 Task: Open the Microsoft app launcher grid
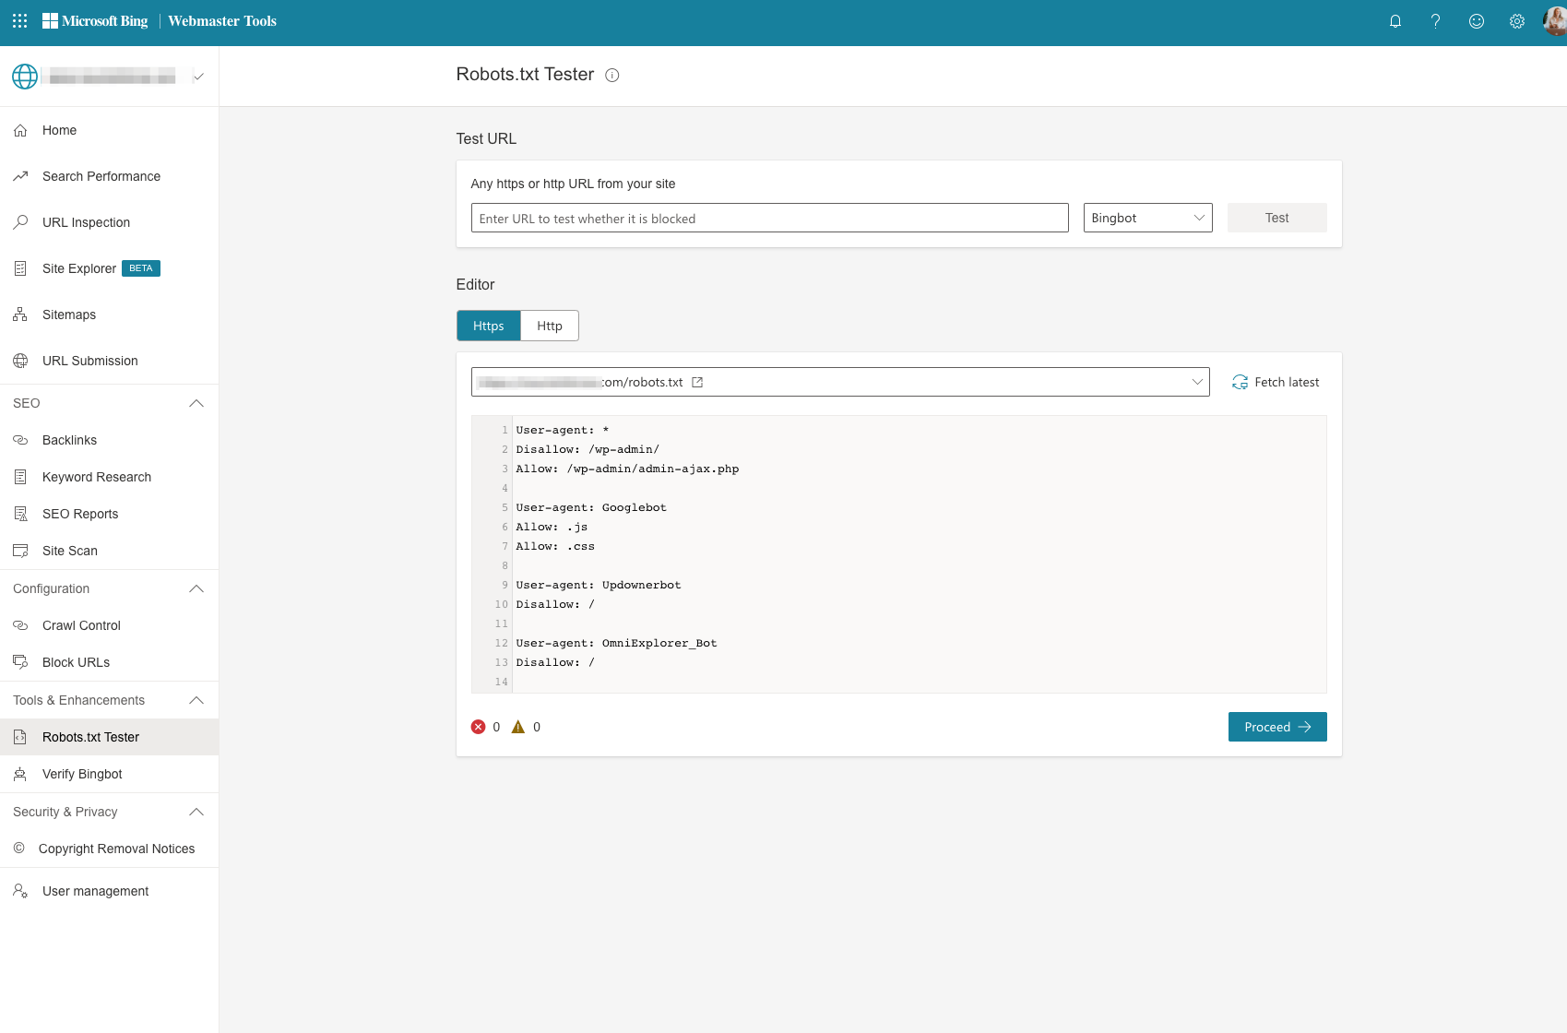coord(18,20)
